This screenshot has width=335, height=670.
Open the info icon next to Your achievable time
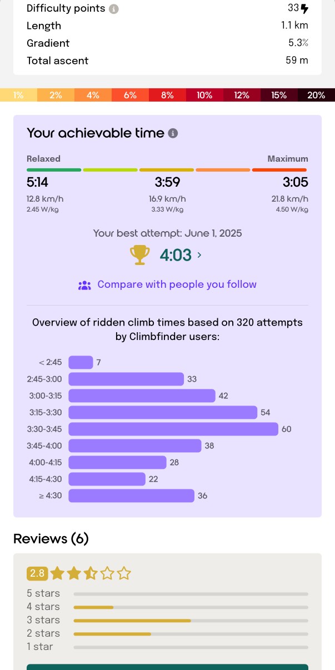173,133
